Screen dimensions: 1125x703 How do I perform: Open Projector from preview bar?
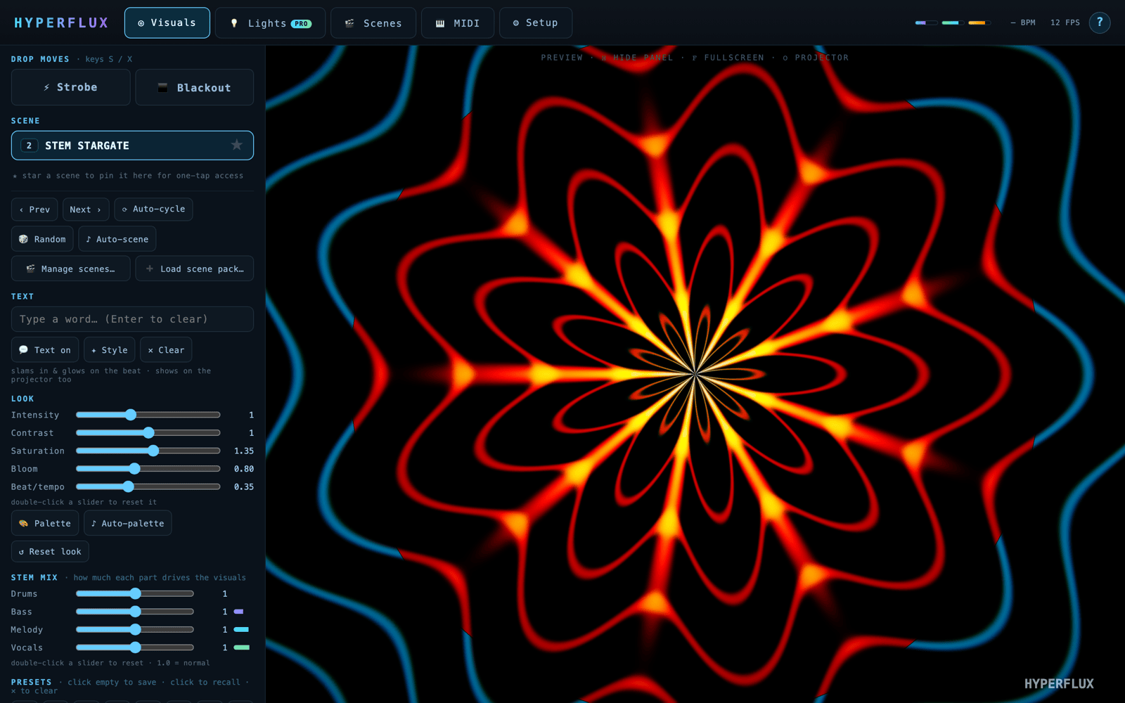tap(815, 58)
